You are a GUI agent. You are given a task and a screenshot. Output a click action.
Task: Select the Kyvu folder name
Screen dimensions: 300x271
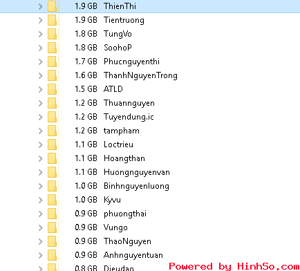click(x=112, y=200)
